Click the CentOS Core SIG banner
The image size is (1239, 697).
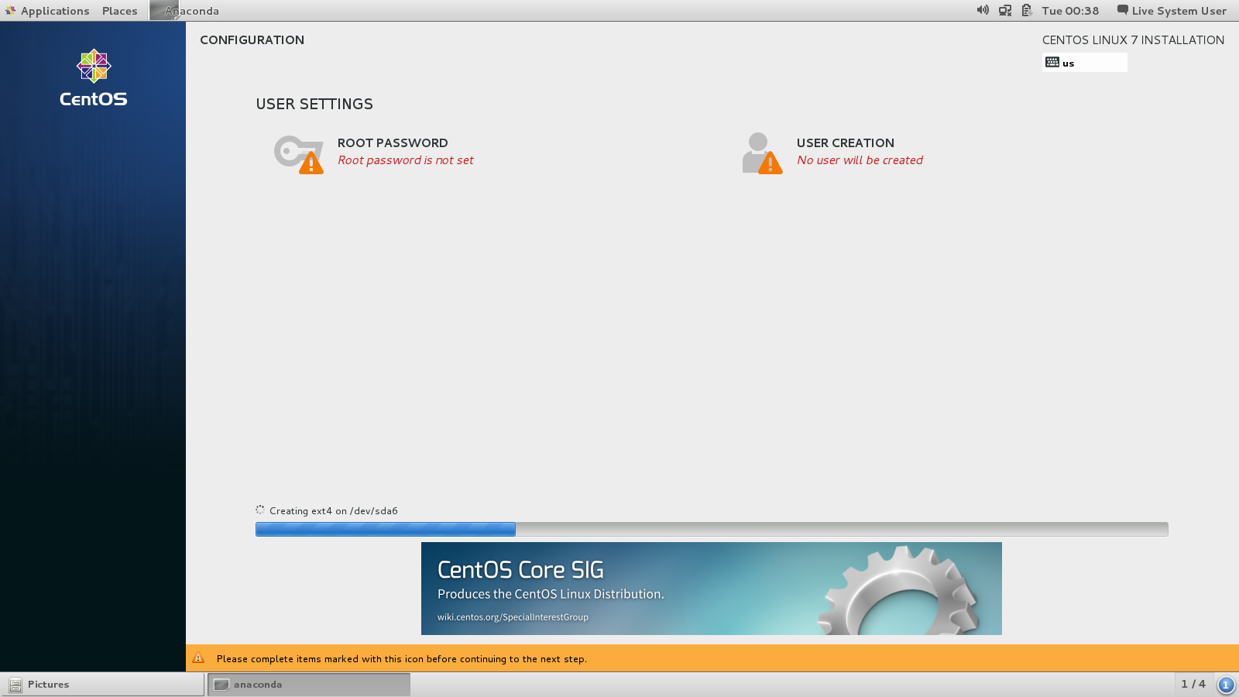(x=712, y=589)
